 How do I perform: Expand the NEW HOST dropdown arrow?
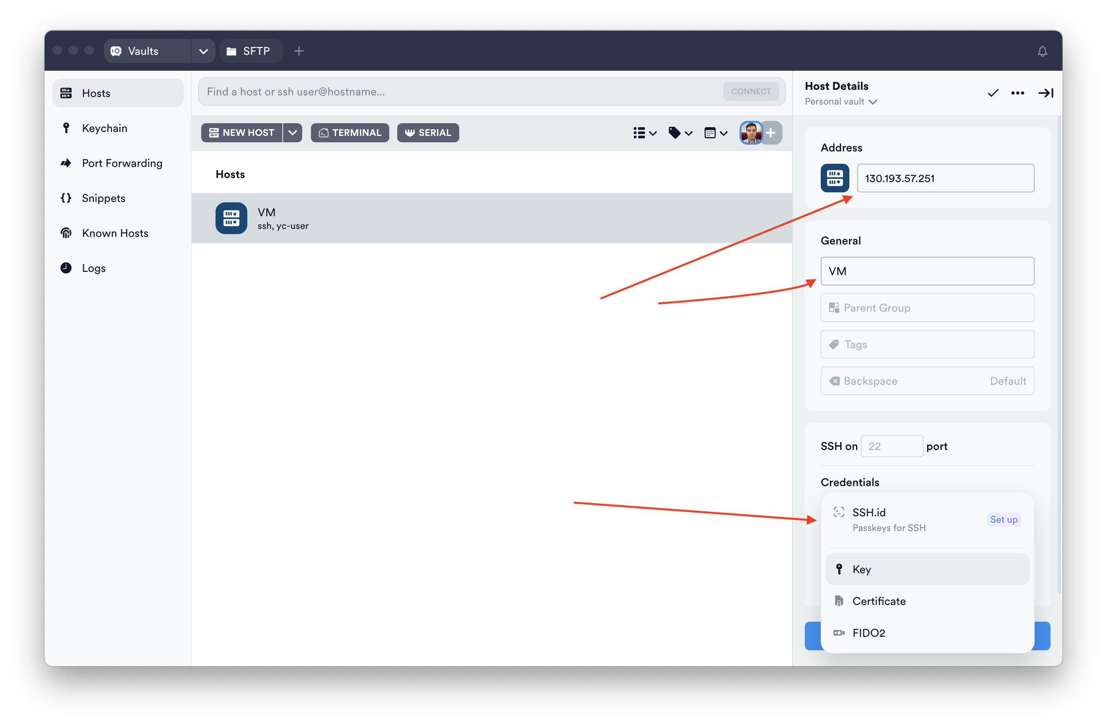coord(293,133)
